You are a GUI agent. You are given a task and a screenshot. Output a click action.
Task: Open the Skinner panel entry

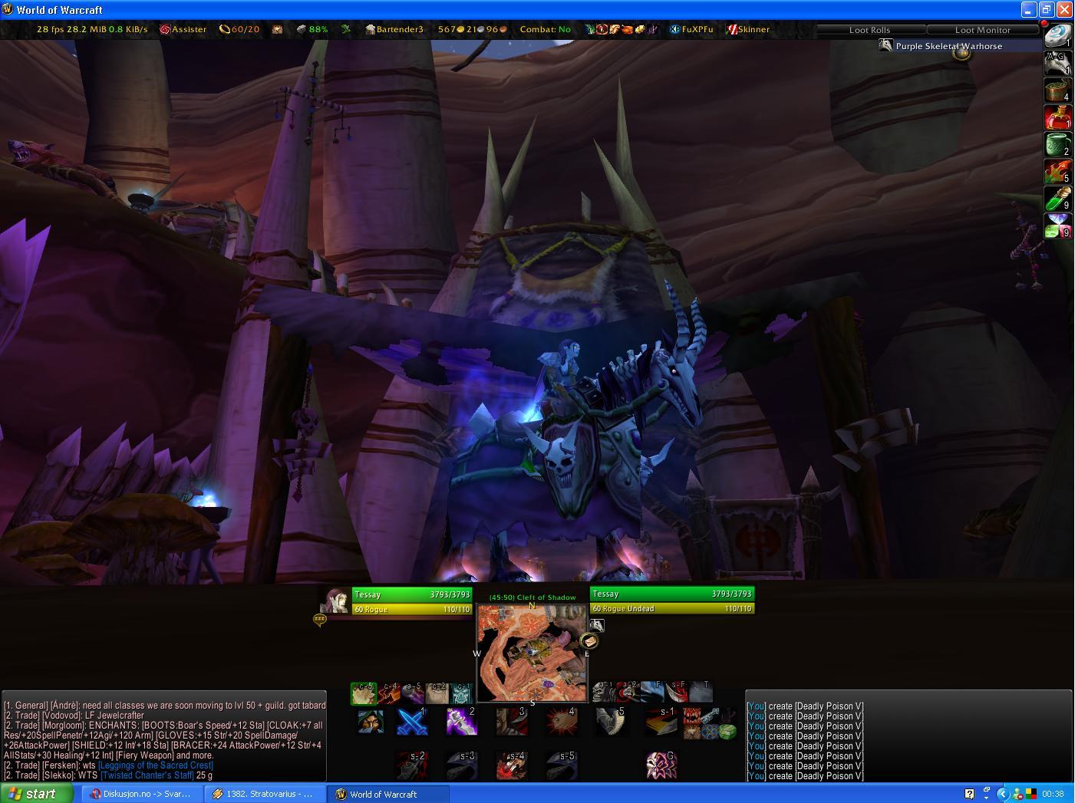(748, 29)
